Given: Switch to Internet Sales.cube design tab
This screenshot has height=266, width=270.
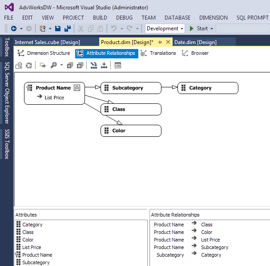Looking at the screenshot, I should (47, 42).
